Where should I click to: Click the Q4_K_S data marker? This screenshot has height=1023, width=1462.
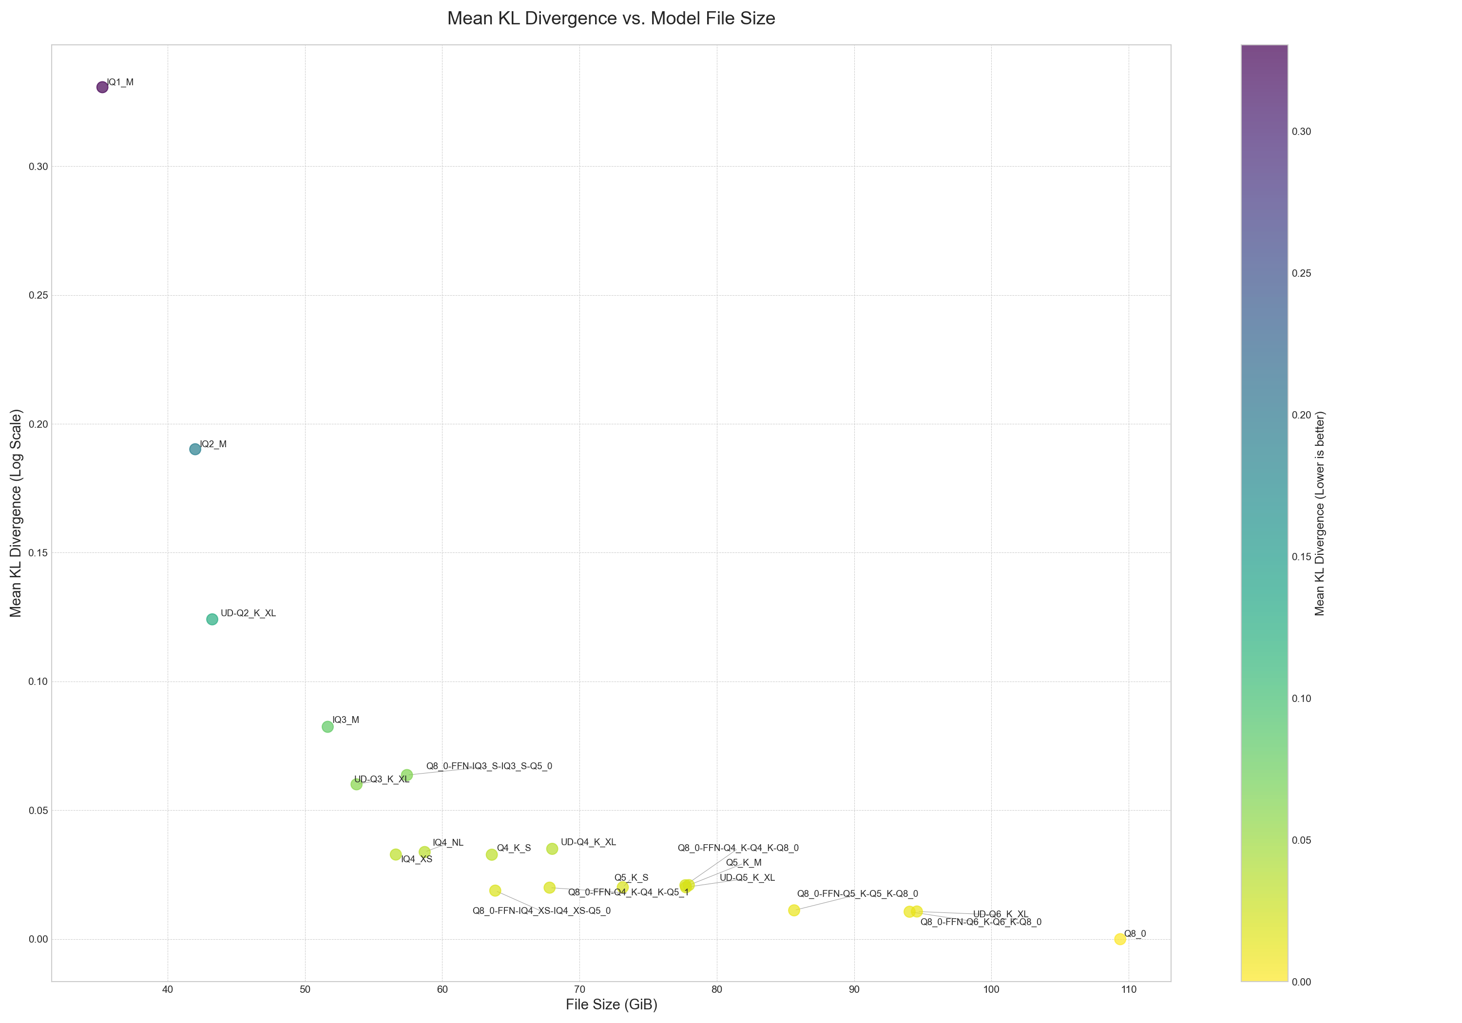point(492,854)
